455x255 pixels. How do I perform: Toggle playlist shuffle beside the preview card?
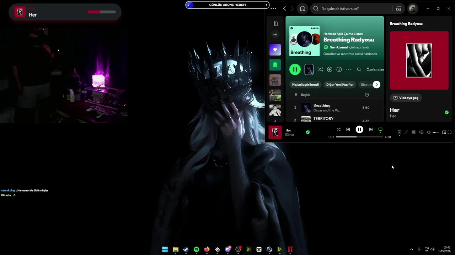pyautogui.click(x=320, y=69)
